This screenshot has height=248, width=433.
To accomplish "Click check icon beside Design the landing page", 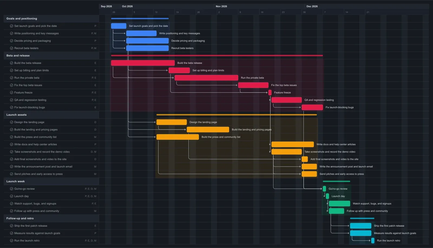I will coord(12,122).
